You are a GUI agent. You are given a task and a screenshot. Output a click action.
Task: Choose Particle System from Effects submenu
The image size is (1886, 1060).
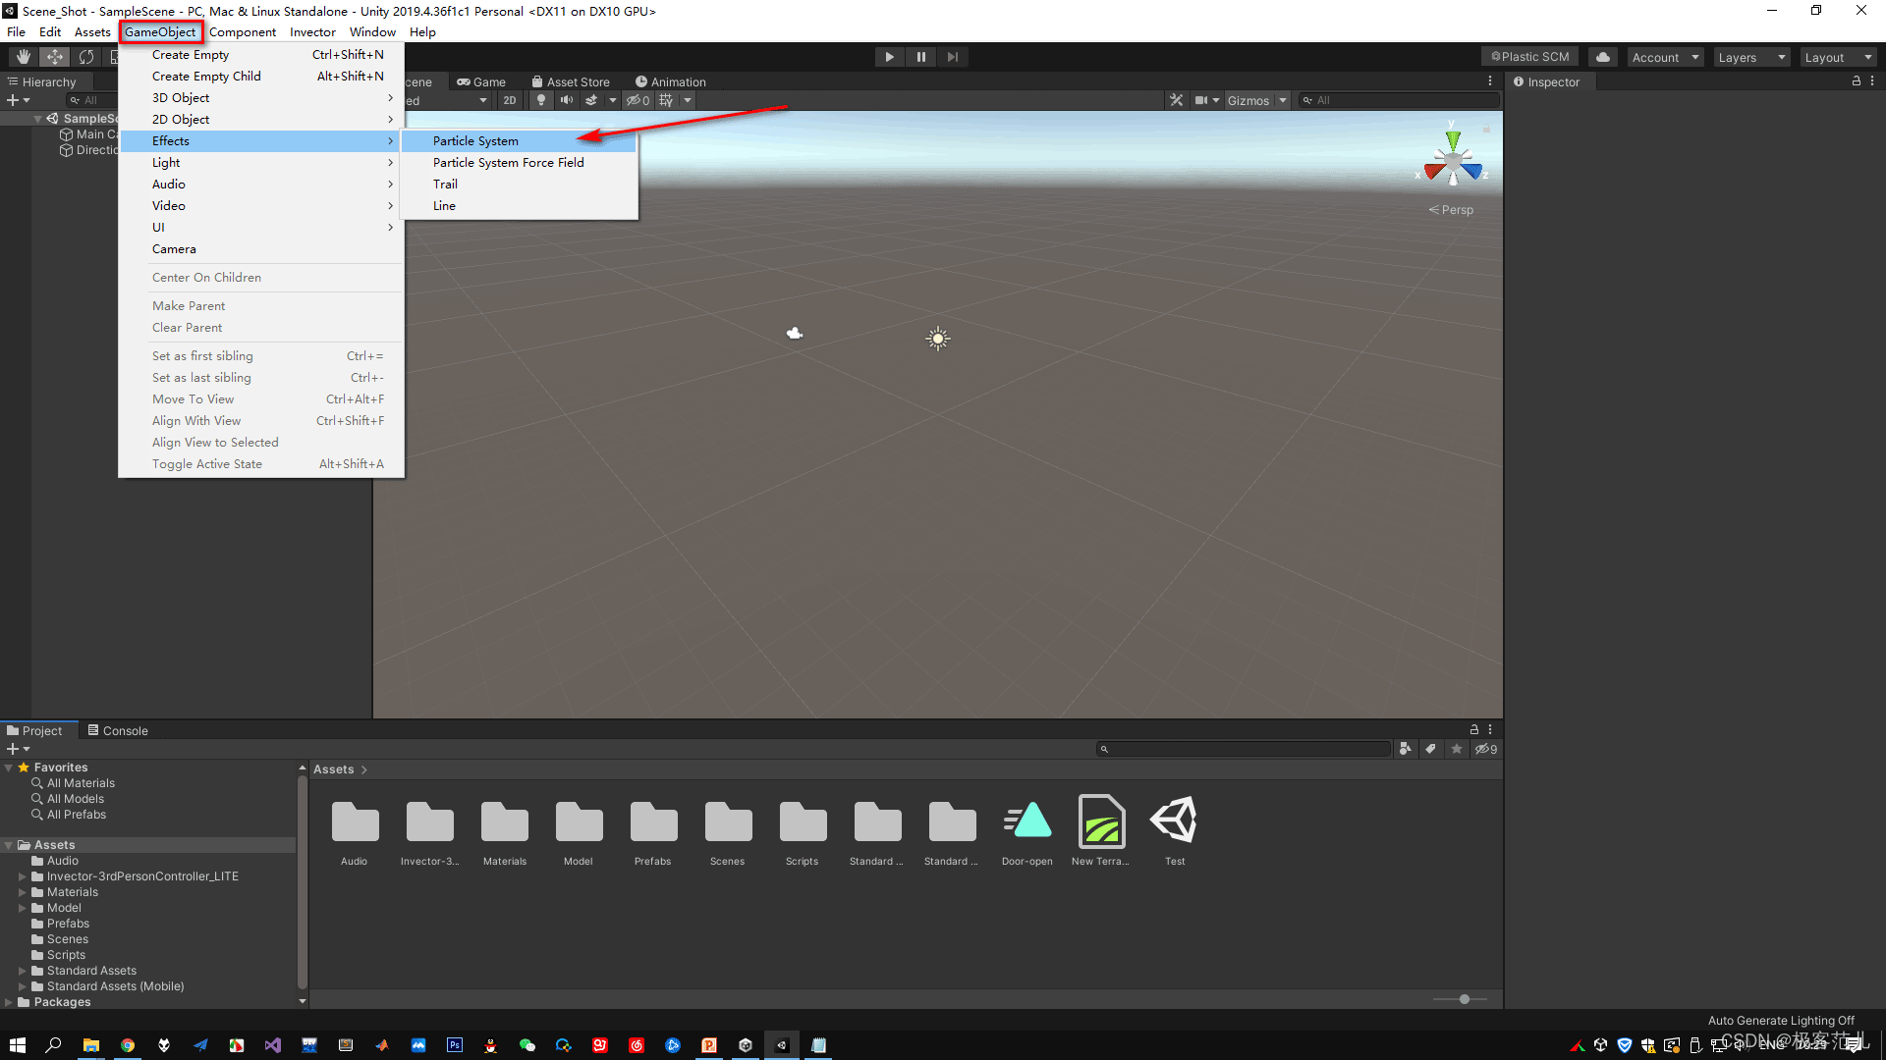475,141
